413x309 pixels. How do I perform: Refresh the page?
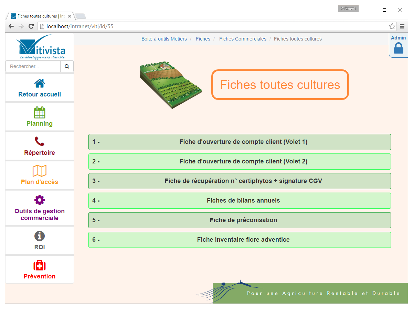pyautogui.click(x=31, y=26)
